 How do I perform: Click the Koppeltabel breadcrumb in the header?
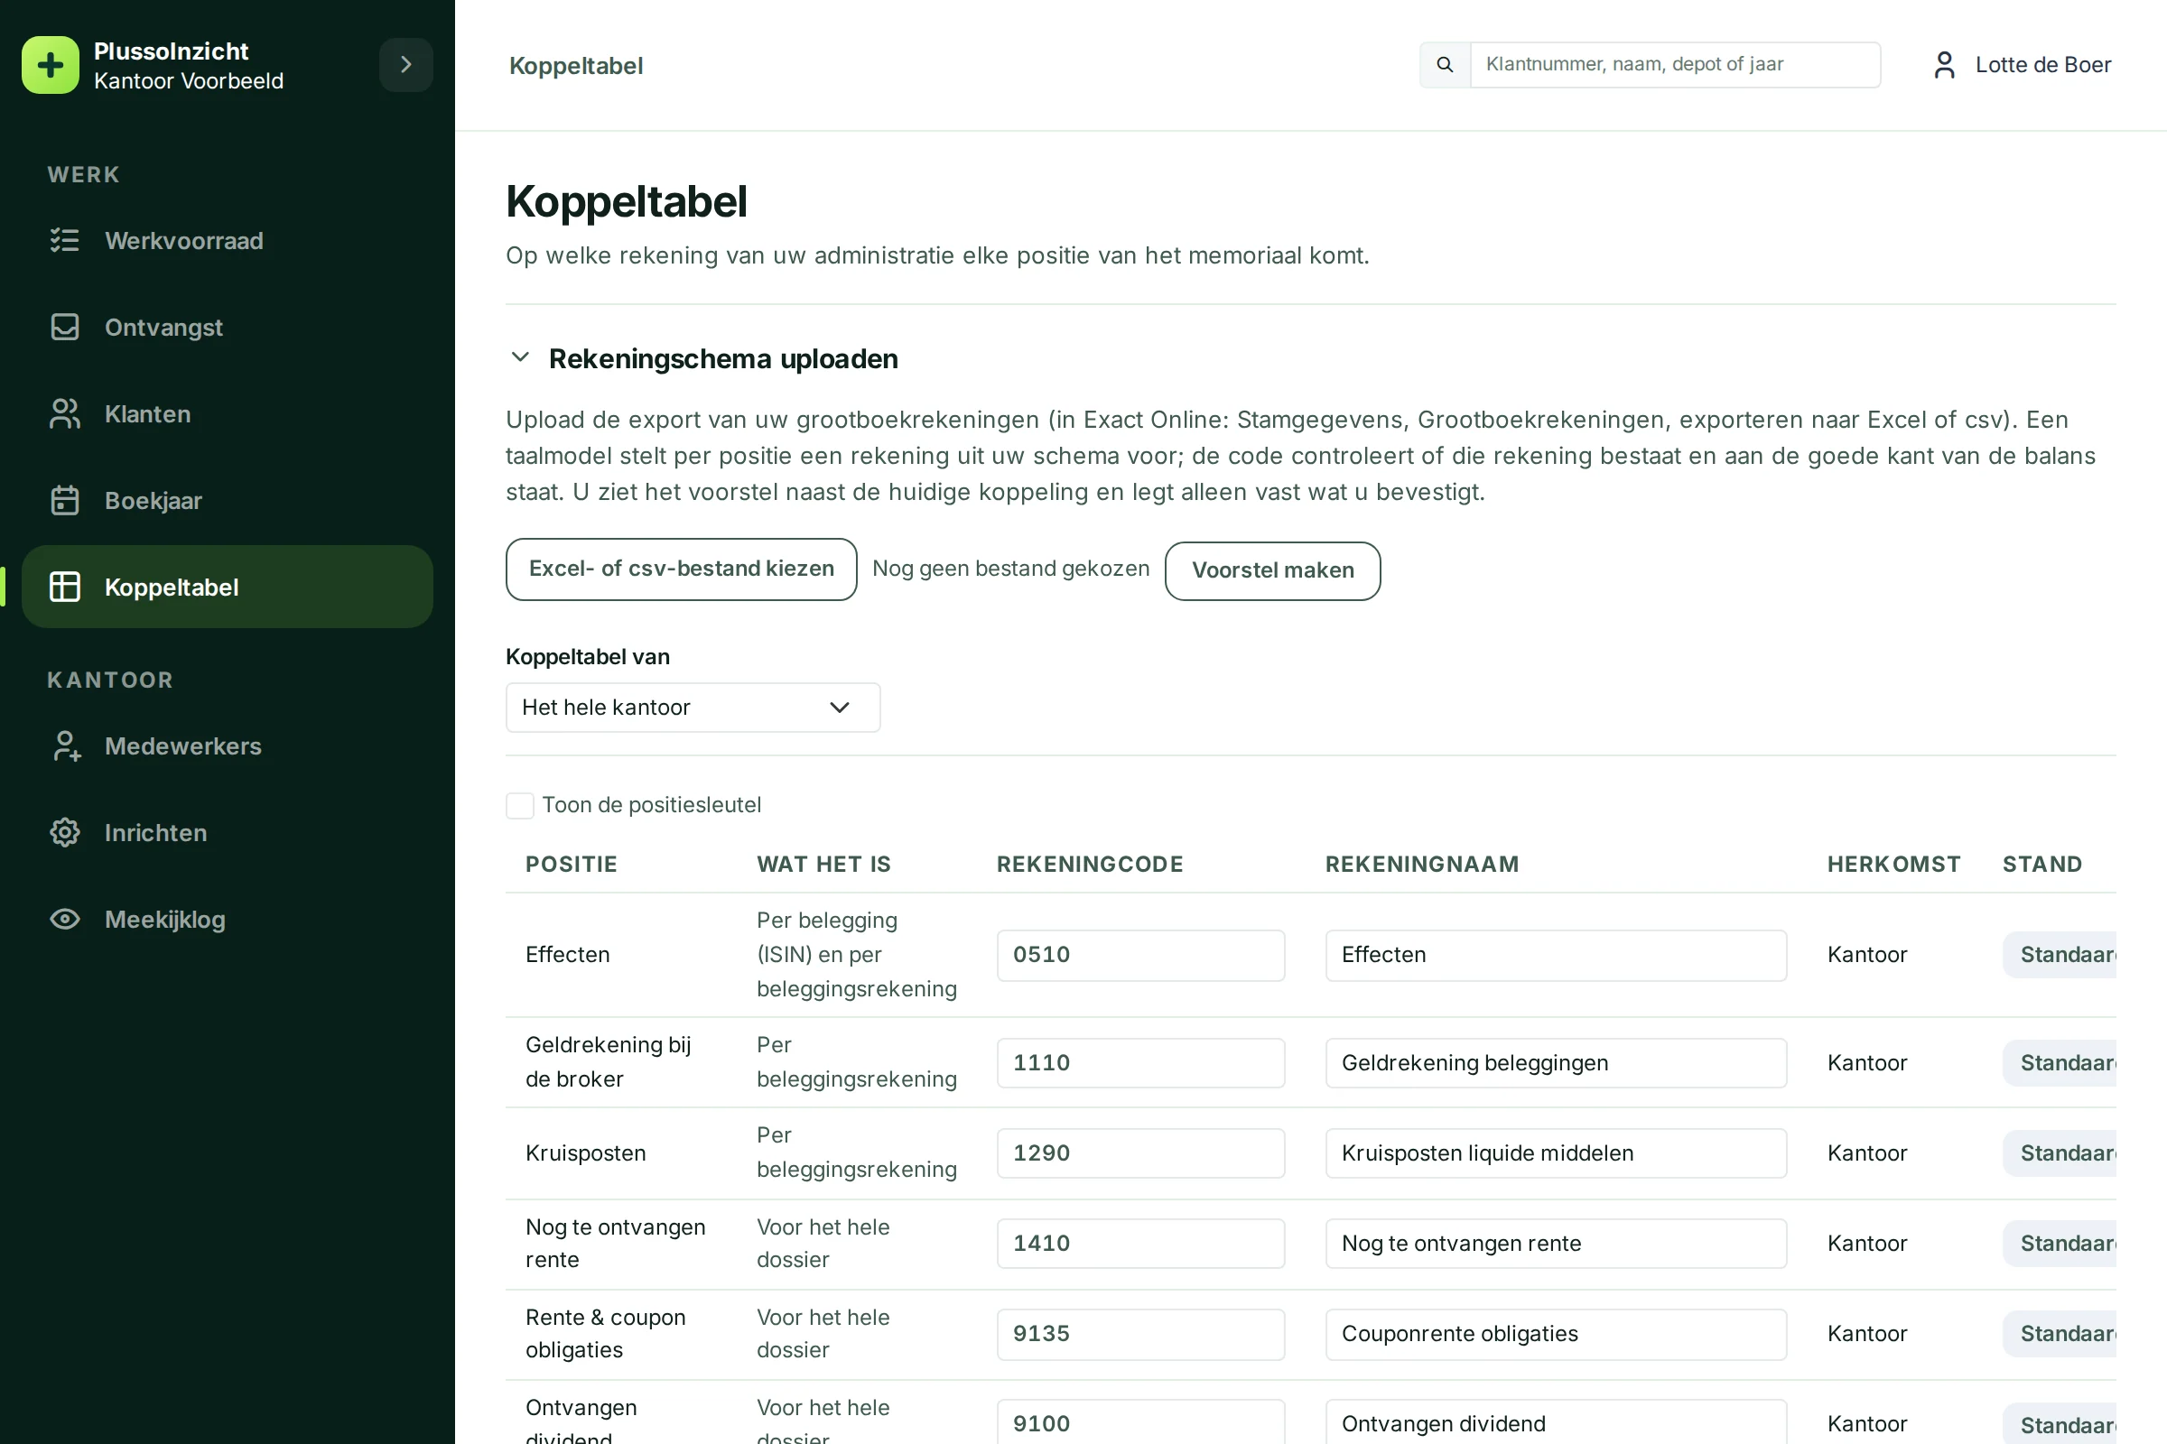[576, 65]
